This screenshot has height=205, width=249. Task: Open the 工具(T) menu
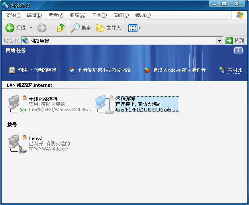[99, 15]
